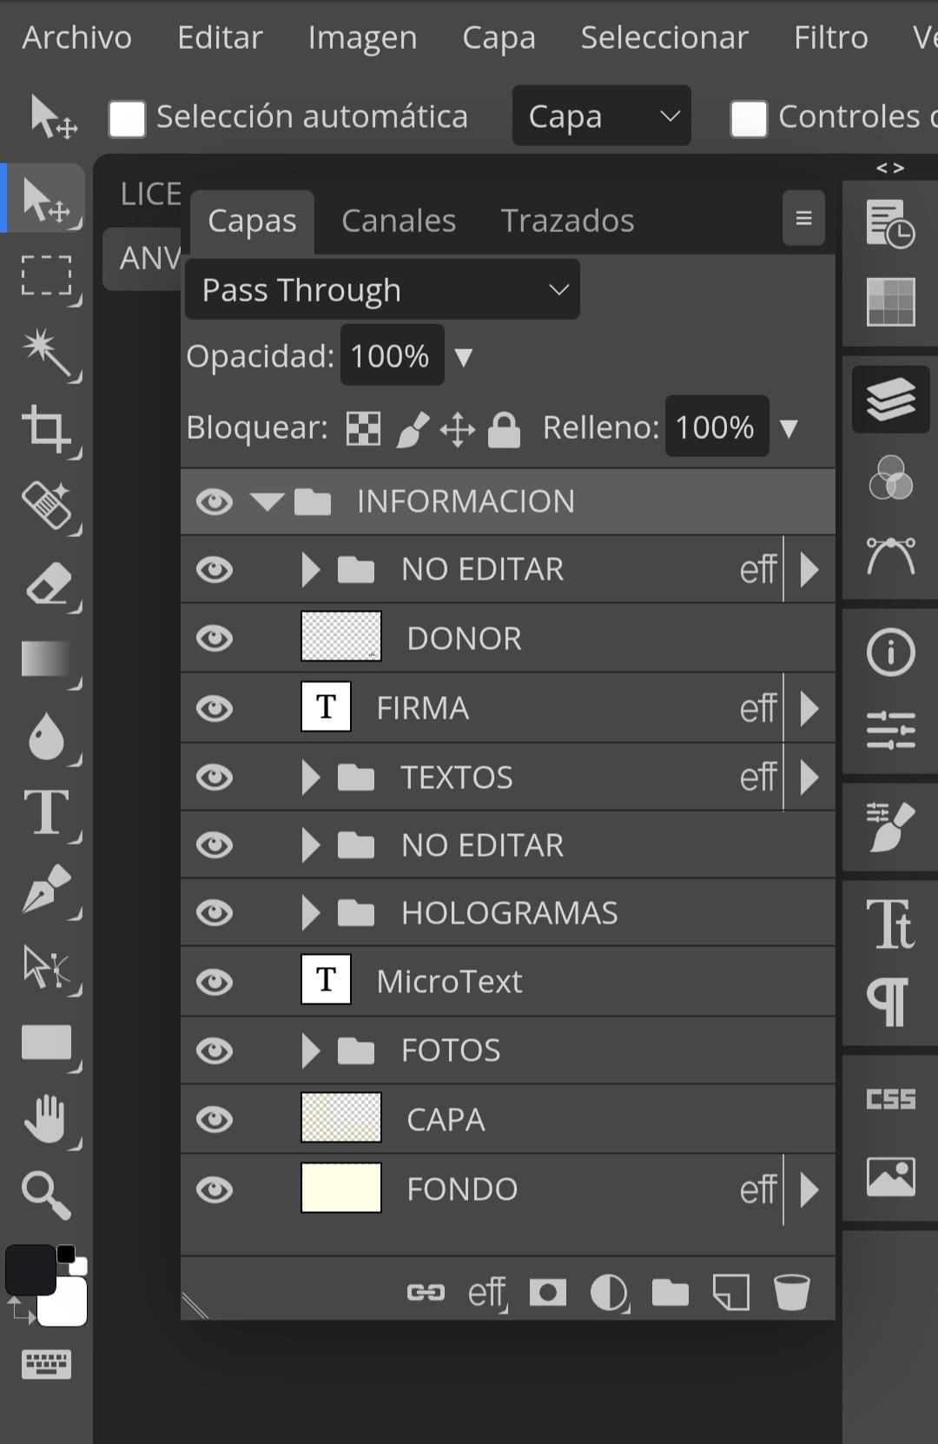Hide the TEXTOS folder
Viewport: 938px width, 1444px height.
tap(215, 777)
